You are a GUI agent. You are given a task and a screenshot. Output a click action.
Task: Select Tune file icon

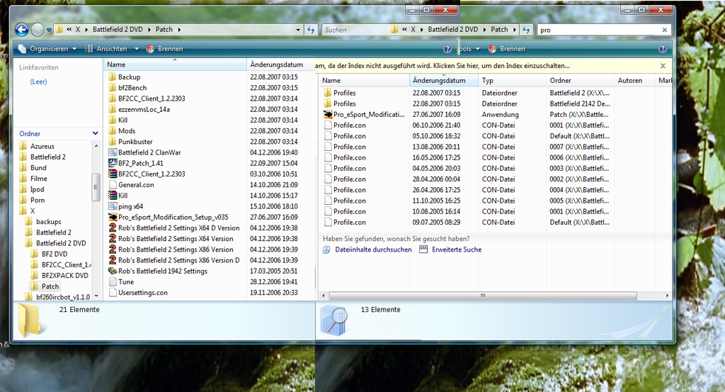pyautogui.click(x=113, y=282)
